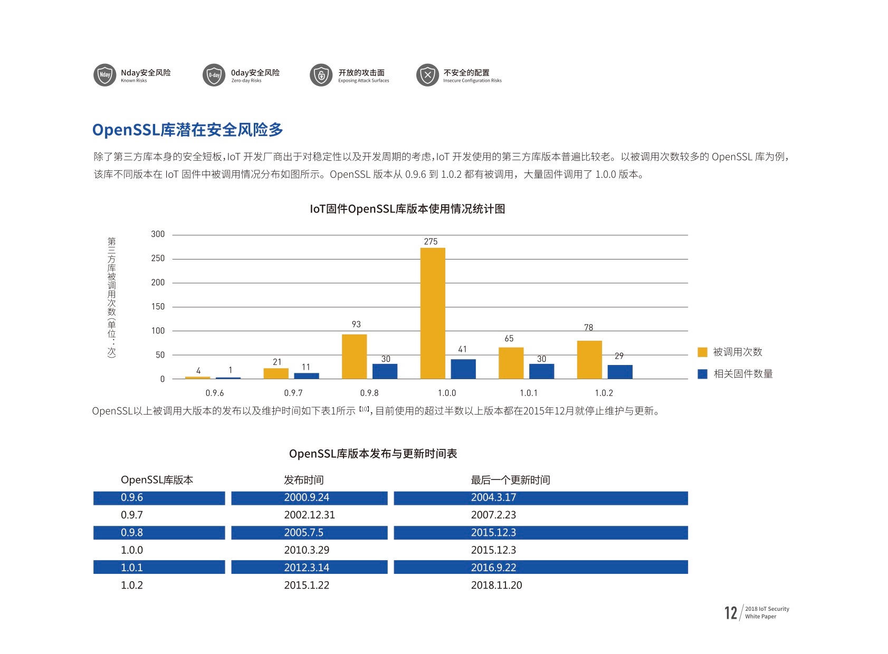Click the blue bar labeled 11
This screenshot has height=654, width=888.
[x=307, y=376]
